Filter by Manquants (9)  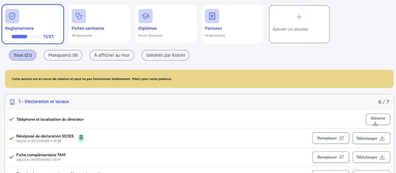63,55
